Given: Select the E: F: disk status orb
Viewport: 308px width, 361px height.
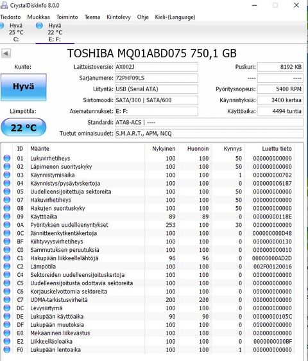Looking at the screenshot, I should tap(39, 26).
